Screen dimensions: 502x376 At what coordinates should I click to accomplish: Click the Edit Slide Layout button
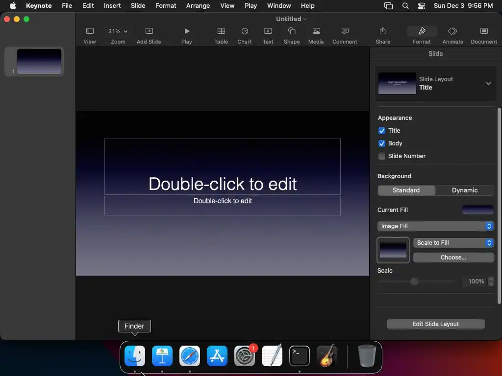pos(435,324)
